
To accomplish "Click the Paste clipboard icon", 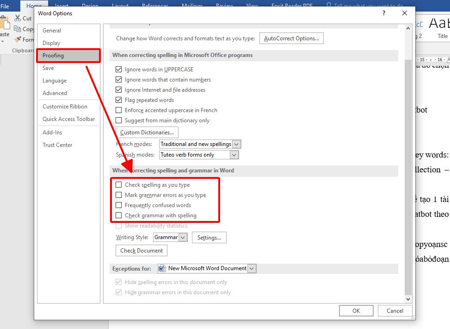I will (5, 22).
